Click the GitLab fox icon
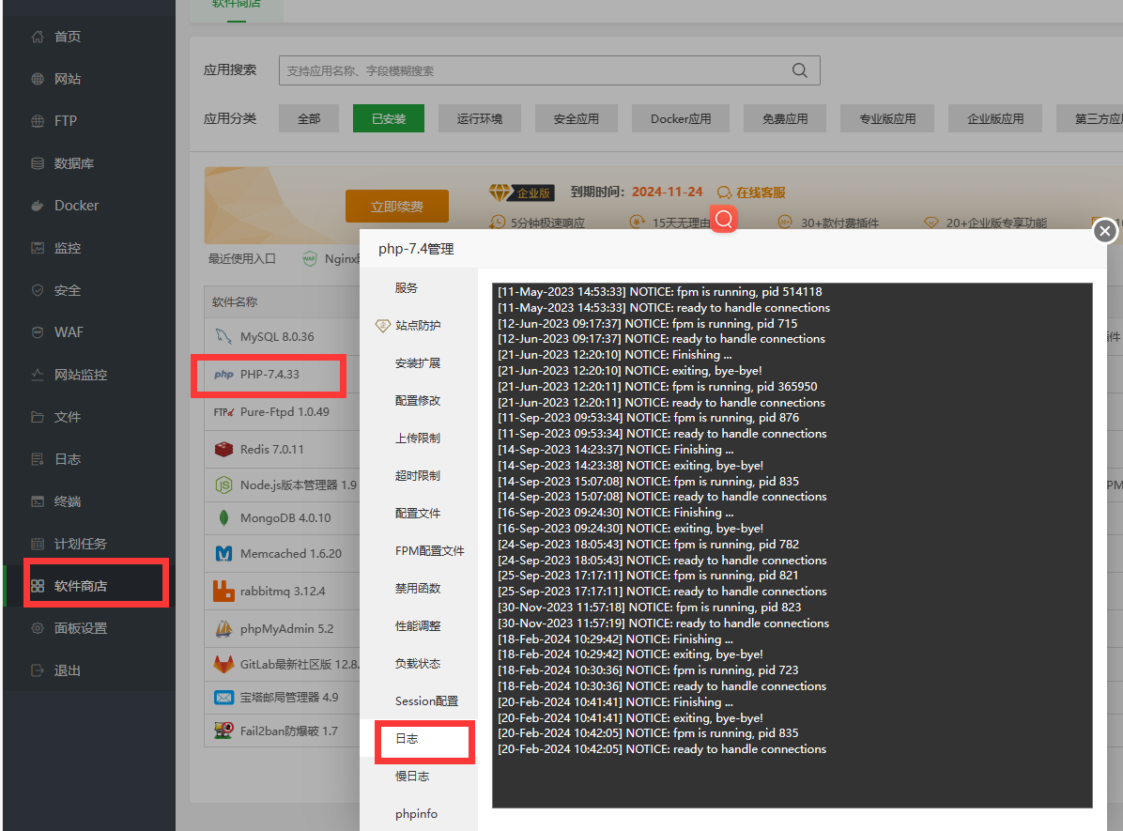This screenshot has height=831, width=1123. [223, 664]
